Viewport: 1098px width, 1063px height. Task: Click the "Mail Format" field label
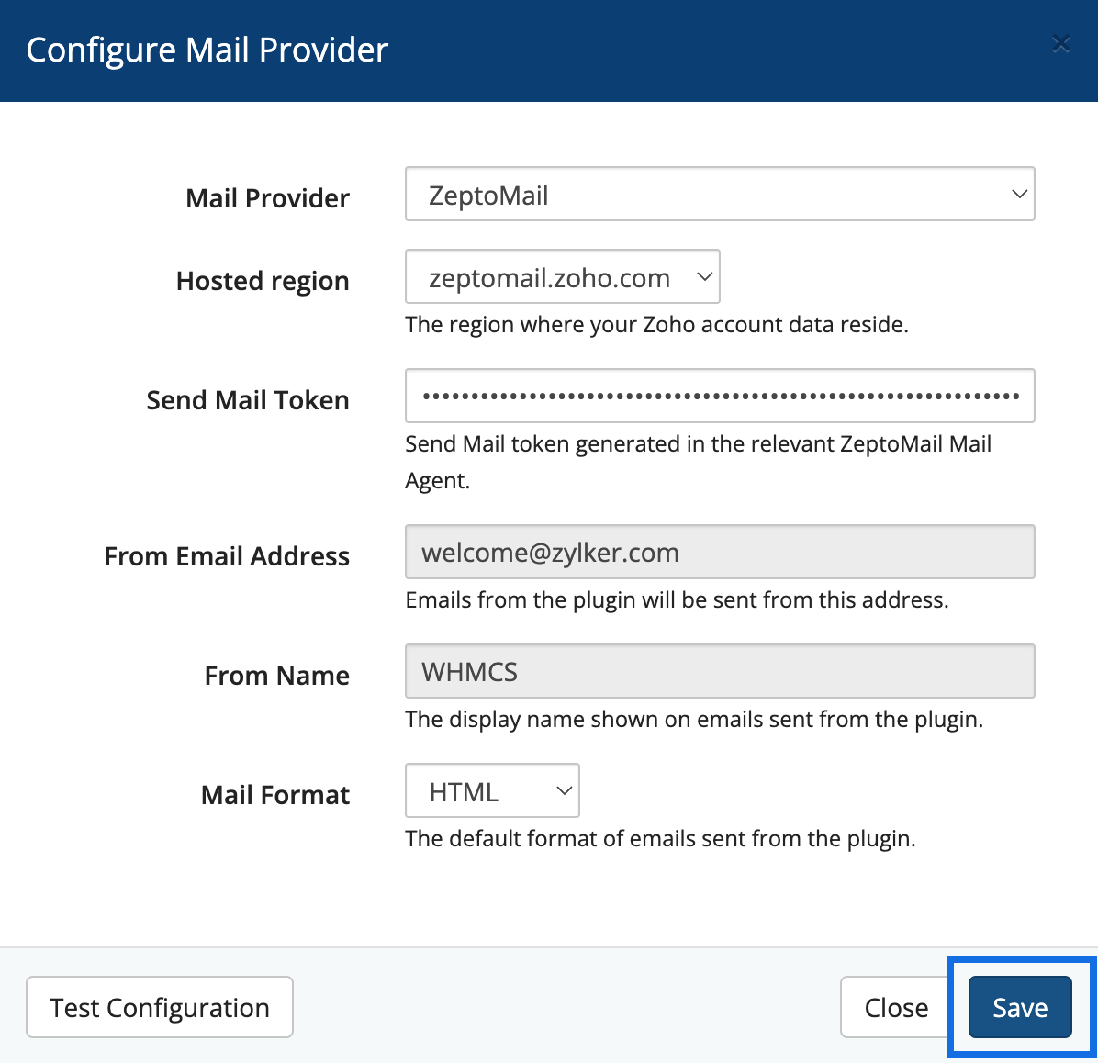click(x=275, y=795)
